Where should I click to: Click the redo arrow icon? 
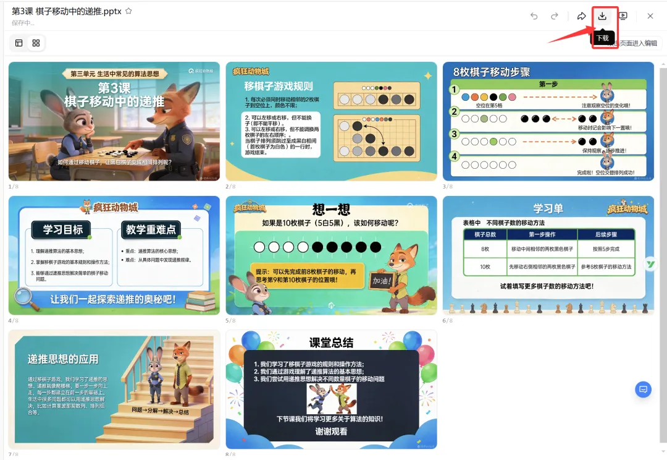(x=554, y=16)
